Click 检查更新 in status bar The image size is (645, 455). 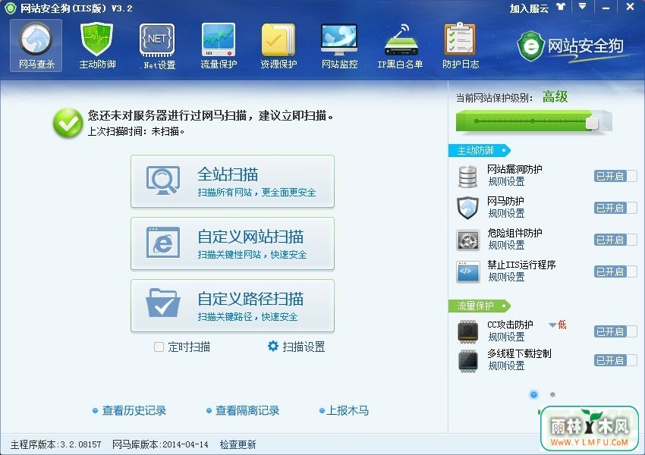pyautogui.click(x=238, y=444)
